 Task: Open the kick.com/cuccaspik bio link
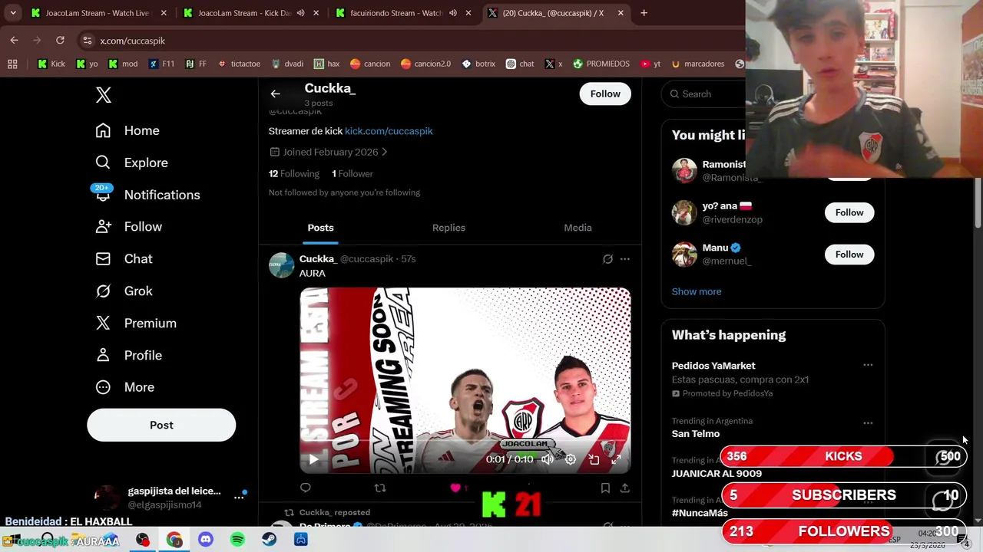point(389,131)
